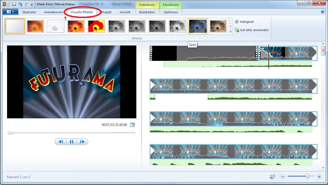The image size is (328, 185).
Task: Open the blue application menu dropdown
Action: point(10,12)
